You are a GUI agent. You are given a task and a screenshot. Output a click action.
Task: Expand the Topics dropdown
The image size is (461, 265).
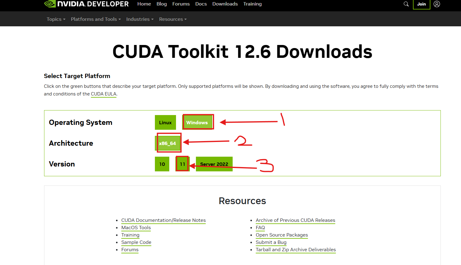56,19
